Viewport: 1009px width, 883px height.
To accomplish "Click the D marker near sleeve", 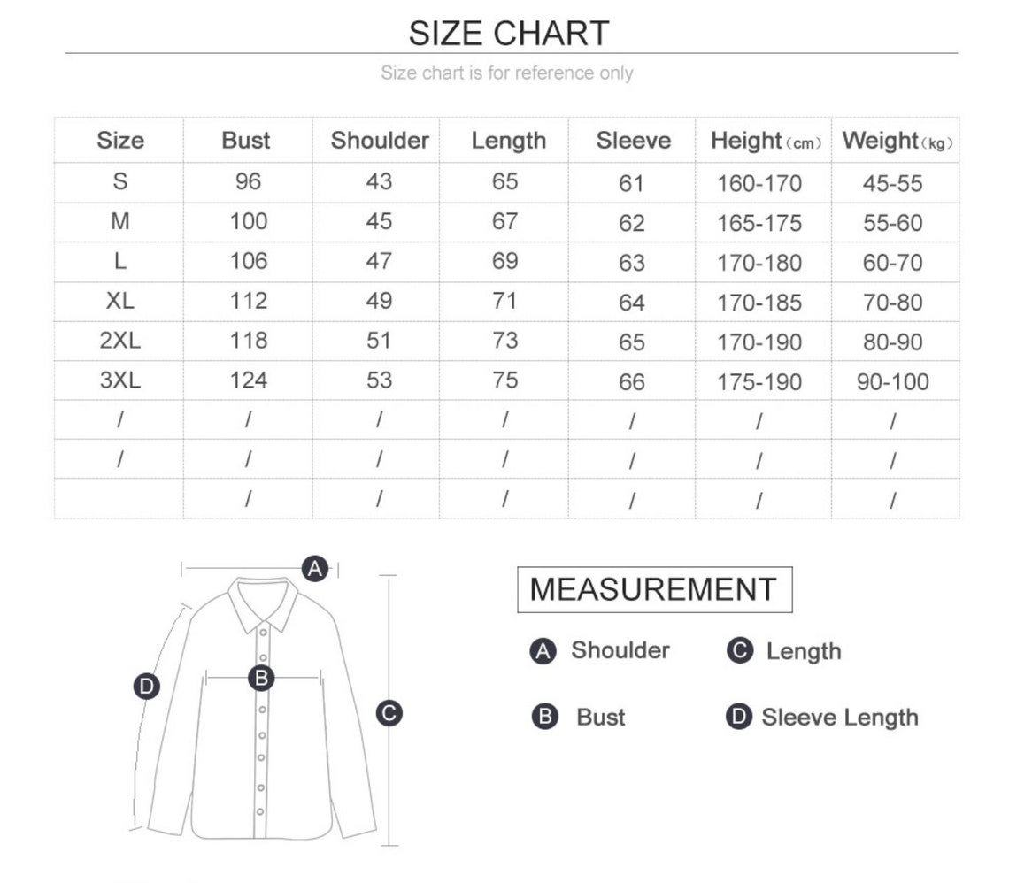I will [147, 687].
